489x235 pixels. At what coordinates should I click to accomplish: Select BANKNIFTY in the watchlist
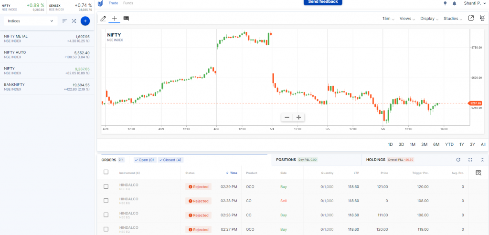point(47,87)
